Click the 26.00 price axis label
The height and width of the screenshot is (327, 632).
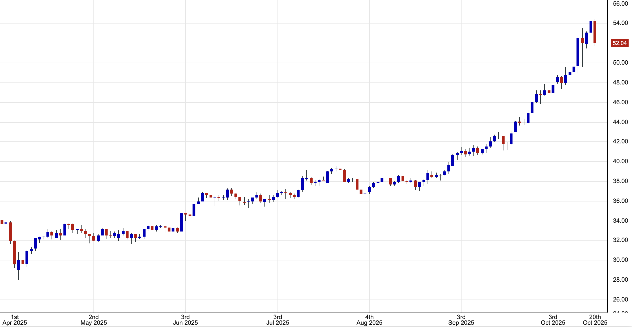pos(620,300)
